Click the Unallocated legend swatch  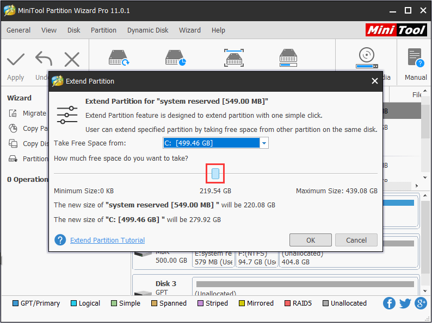[325, 303]
